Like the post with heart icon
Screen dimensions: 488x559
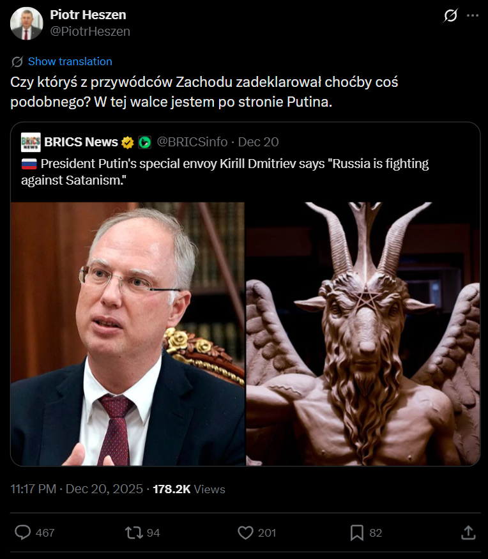pos(245,533)
